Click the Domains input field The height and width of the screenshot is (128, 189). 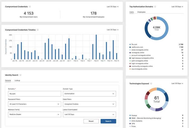35,94
